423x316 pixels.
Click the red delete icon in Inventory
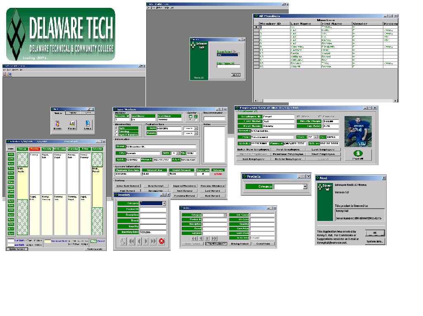coord(162,241)
